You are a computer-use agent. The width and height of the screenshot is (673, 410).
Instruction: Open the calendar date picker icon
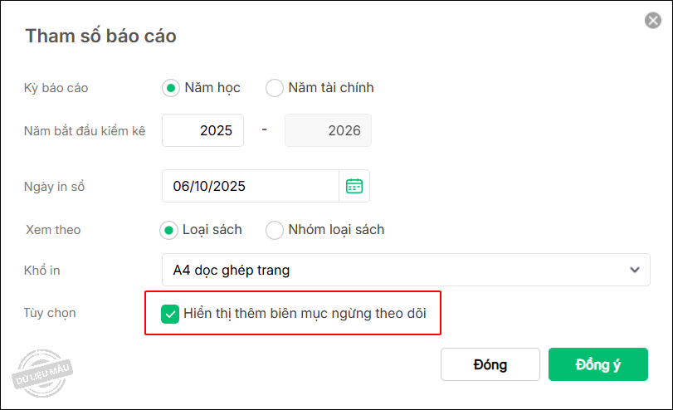tap(354, 186)
